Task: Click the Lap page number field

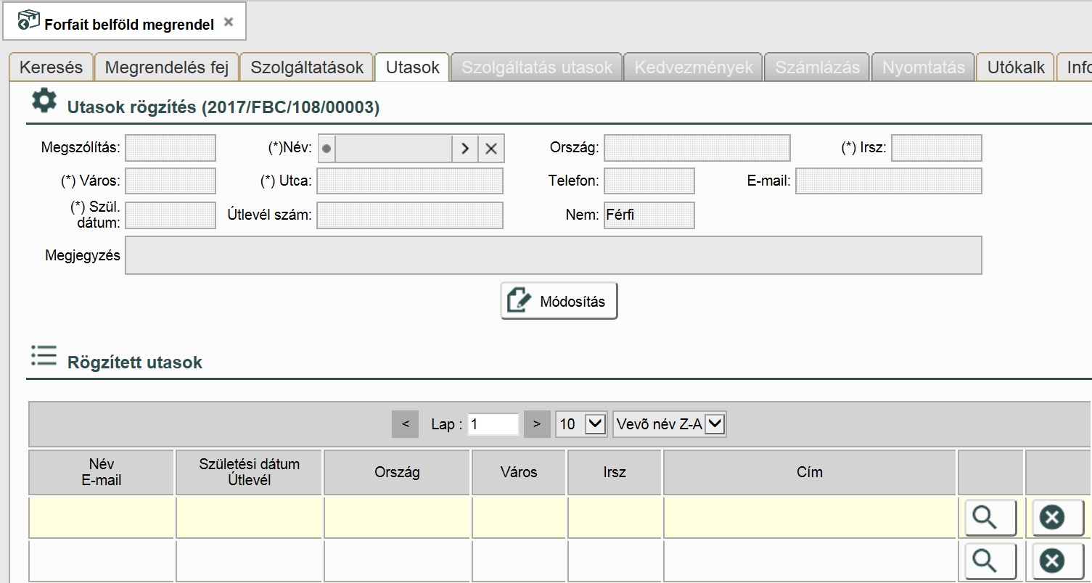Action: [x=493, y=424]
